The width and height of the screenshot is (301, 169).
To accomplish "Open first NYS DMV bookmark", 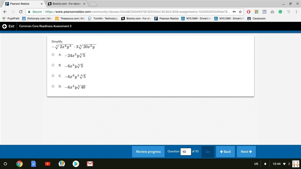I will [x=196, y=18].
